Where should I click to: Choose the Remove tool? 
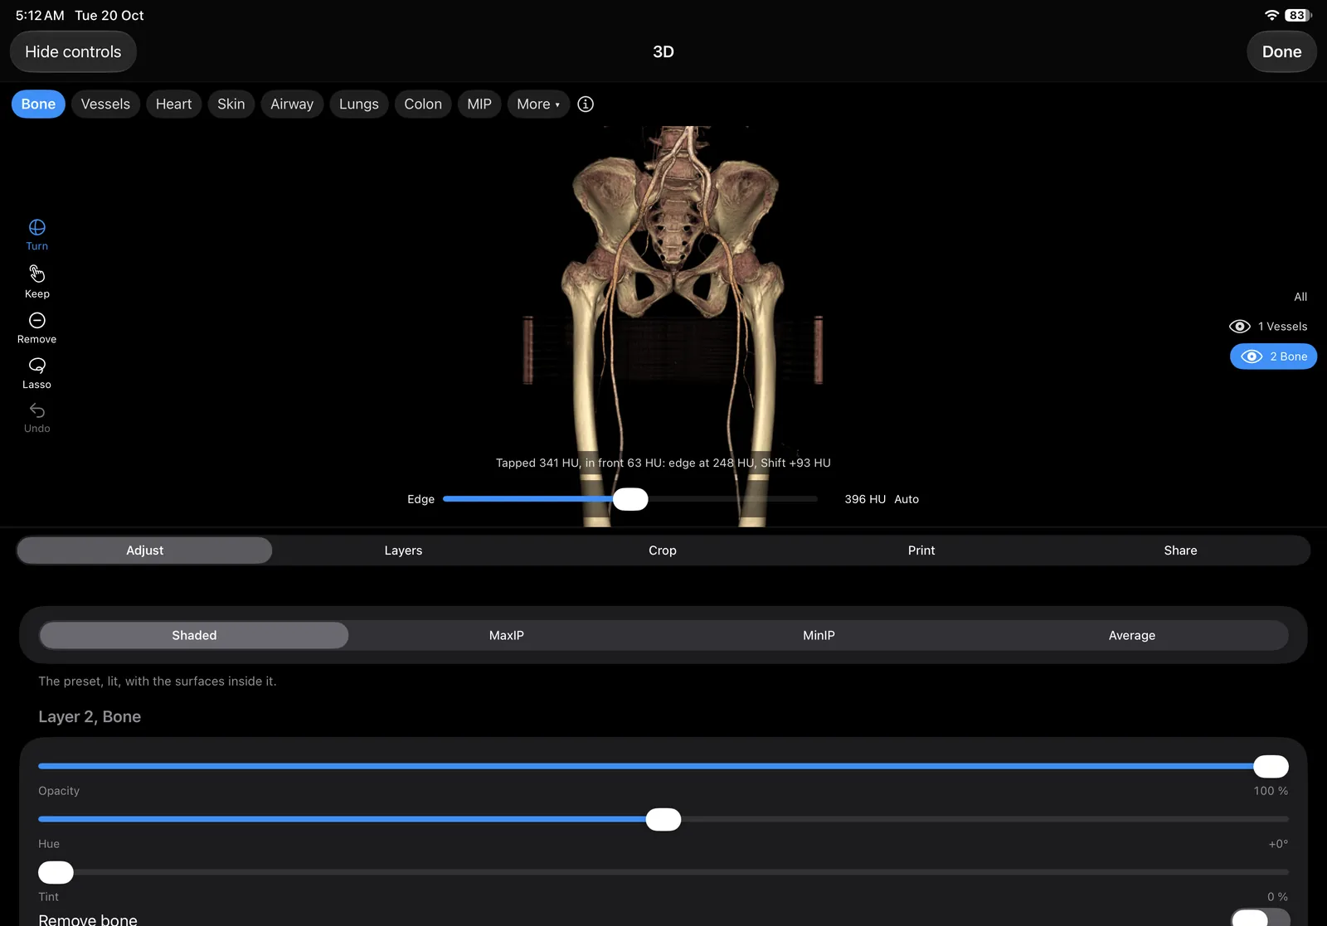36,328
